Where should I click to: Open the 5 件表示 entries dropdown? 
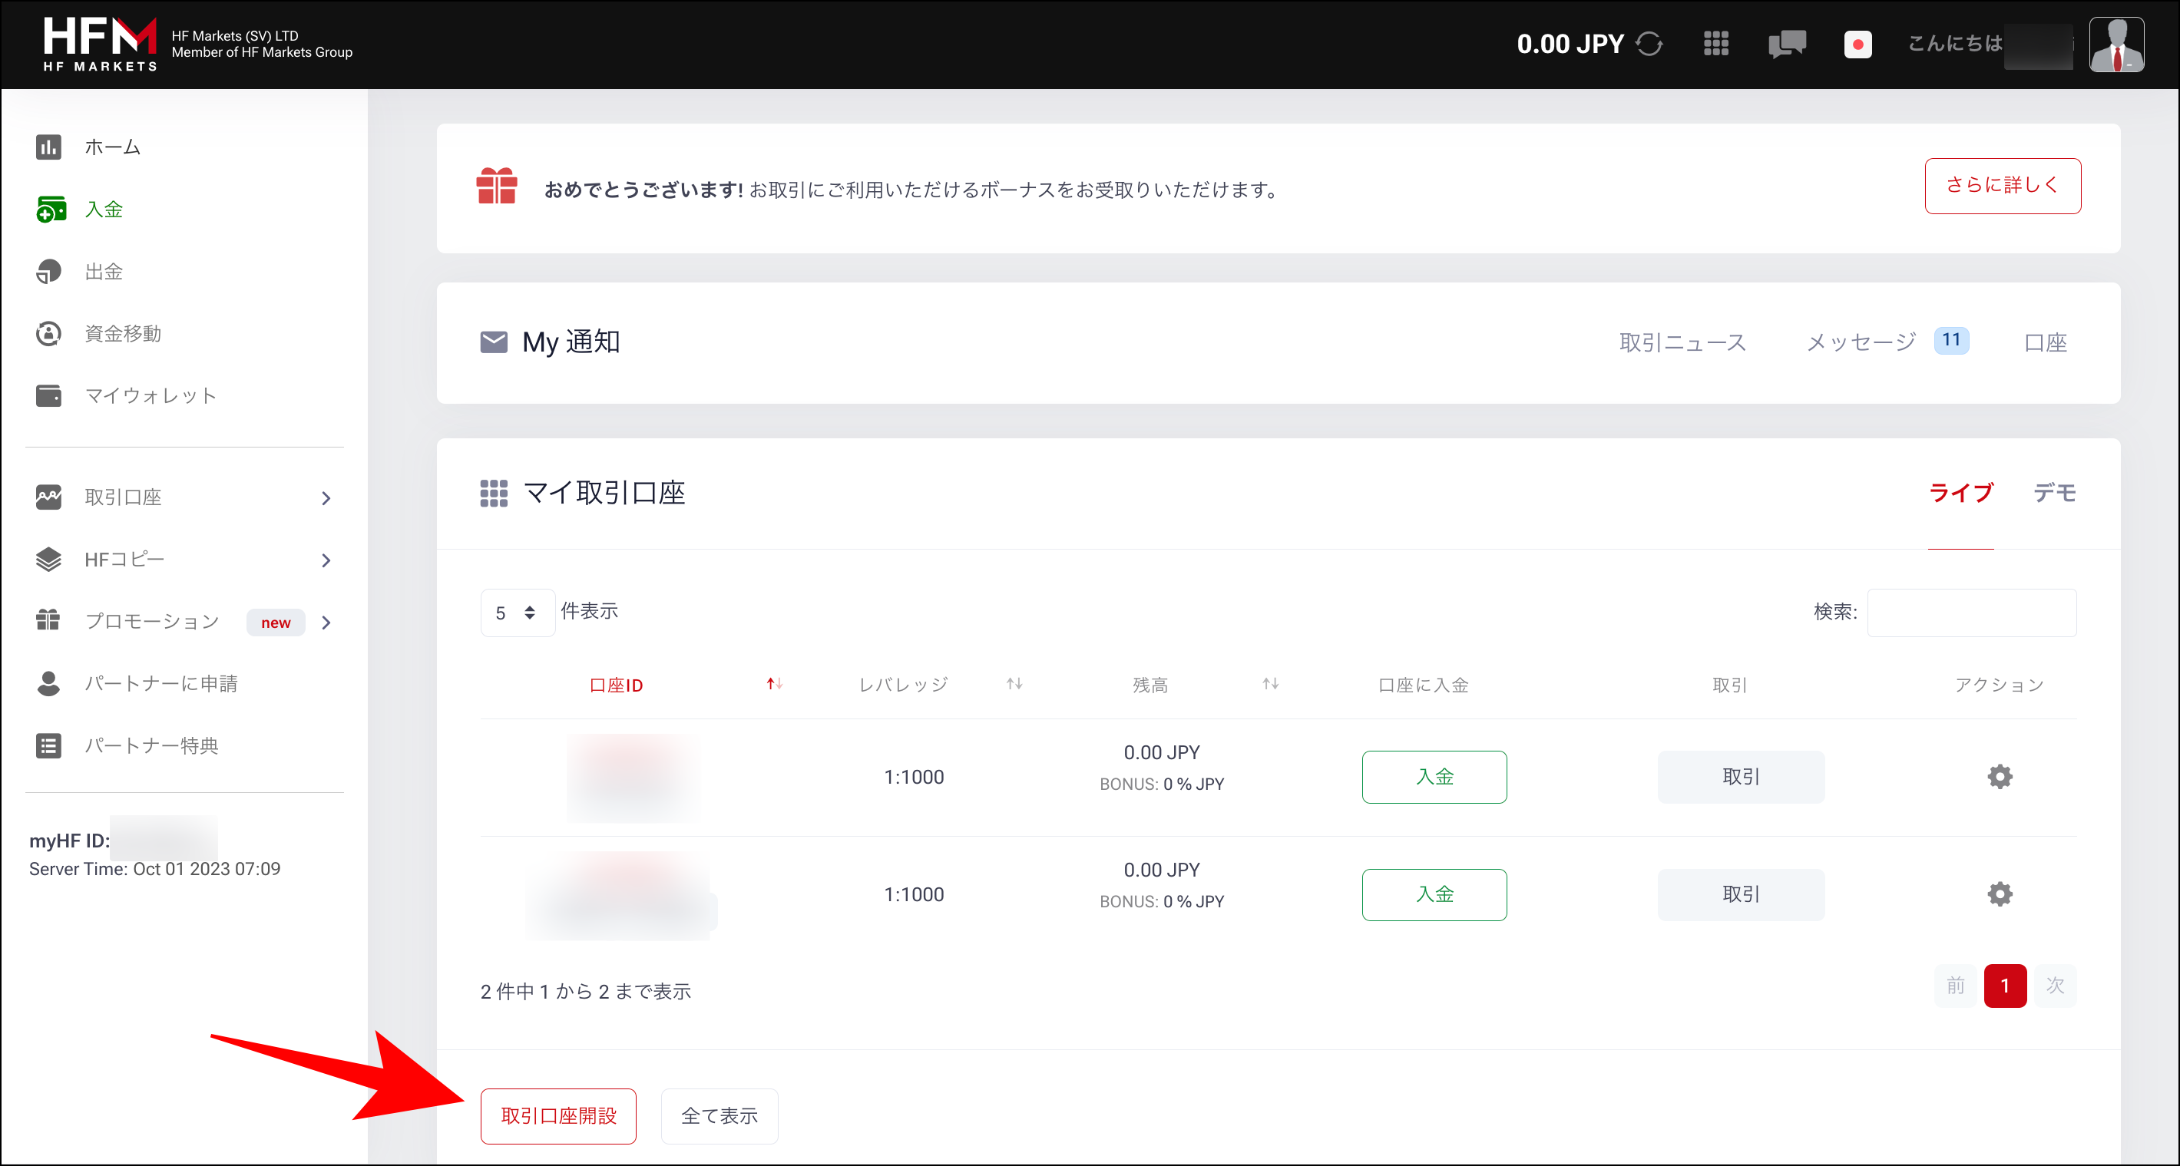point(516,612)
